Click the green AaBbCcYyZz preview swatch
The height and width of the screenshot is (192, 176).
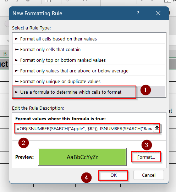(82, 157)
